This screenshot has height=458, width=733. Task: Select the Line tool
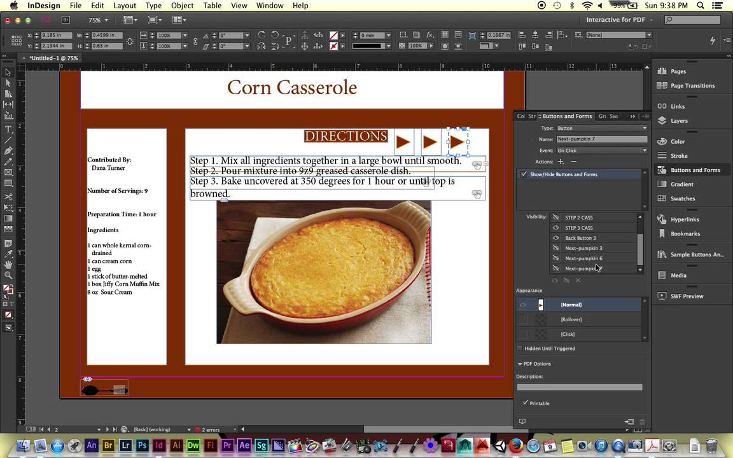[8, 140]
